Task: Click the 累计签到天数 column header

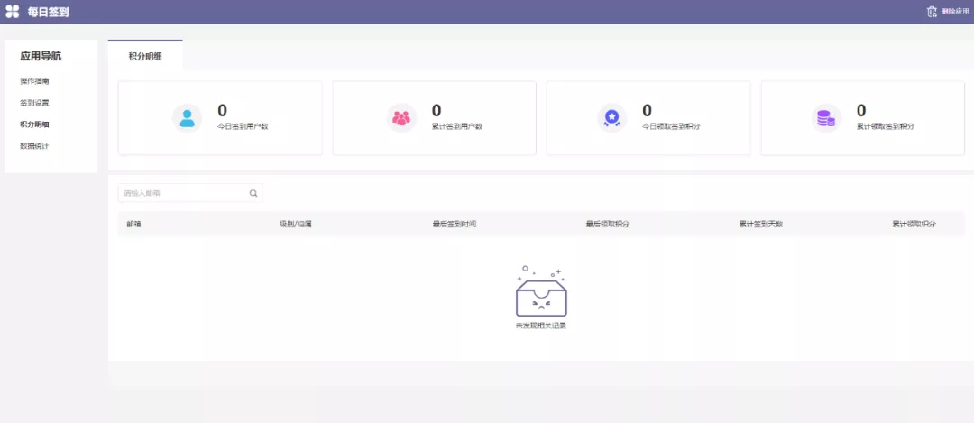Action: (761, 225)
